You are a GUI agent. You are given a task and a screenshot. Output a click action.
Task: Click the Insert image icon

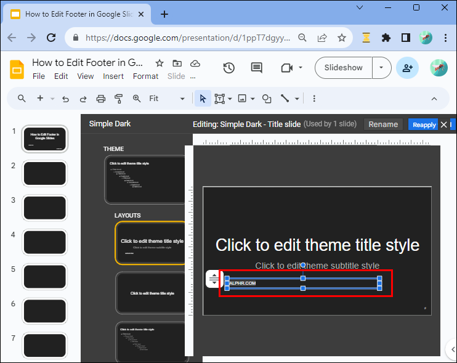[x=242, y=99]
